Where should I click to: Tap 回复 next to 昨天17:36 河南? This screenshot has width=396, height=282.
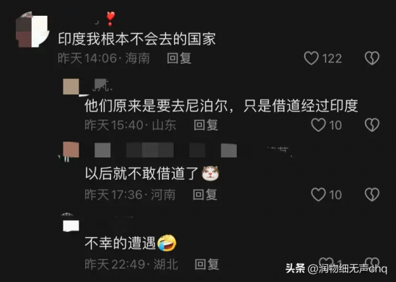tap(205, 194)
